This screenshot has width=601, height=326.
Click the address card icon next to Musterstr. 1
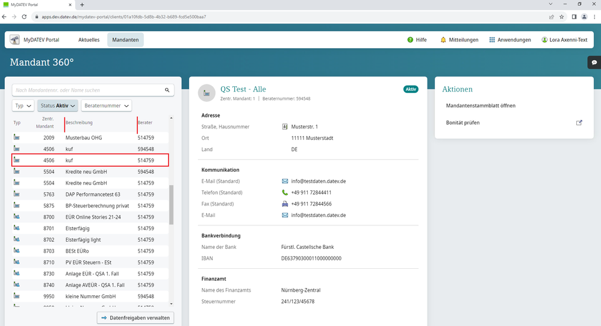pyautogui.click(x=285, y=127)
